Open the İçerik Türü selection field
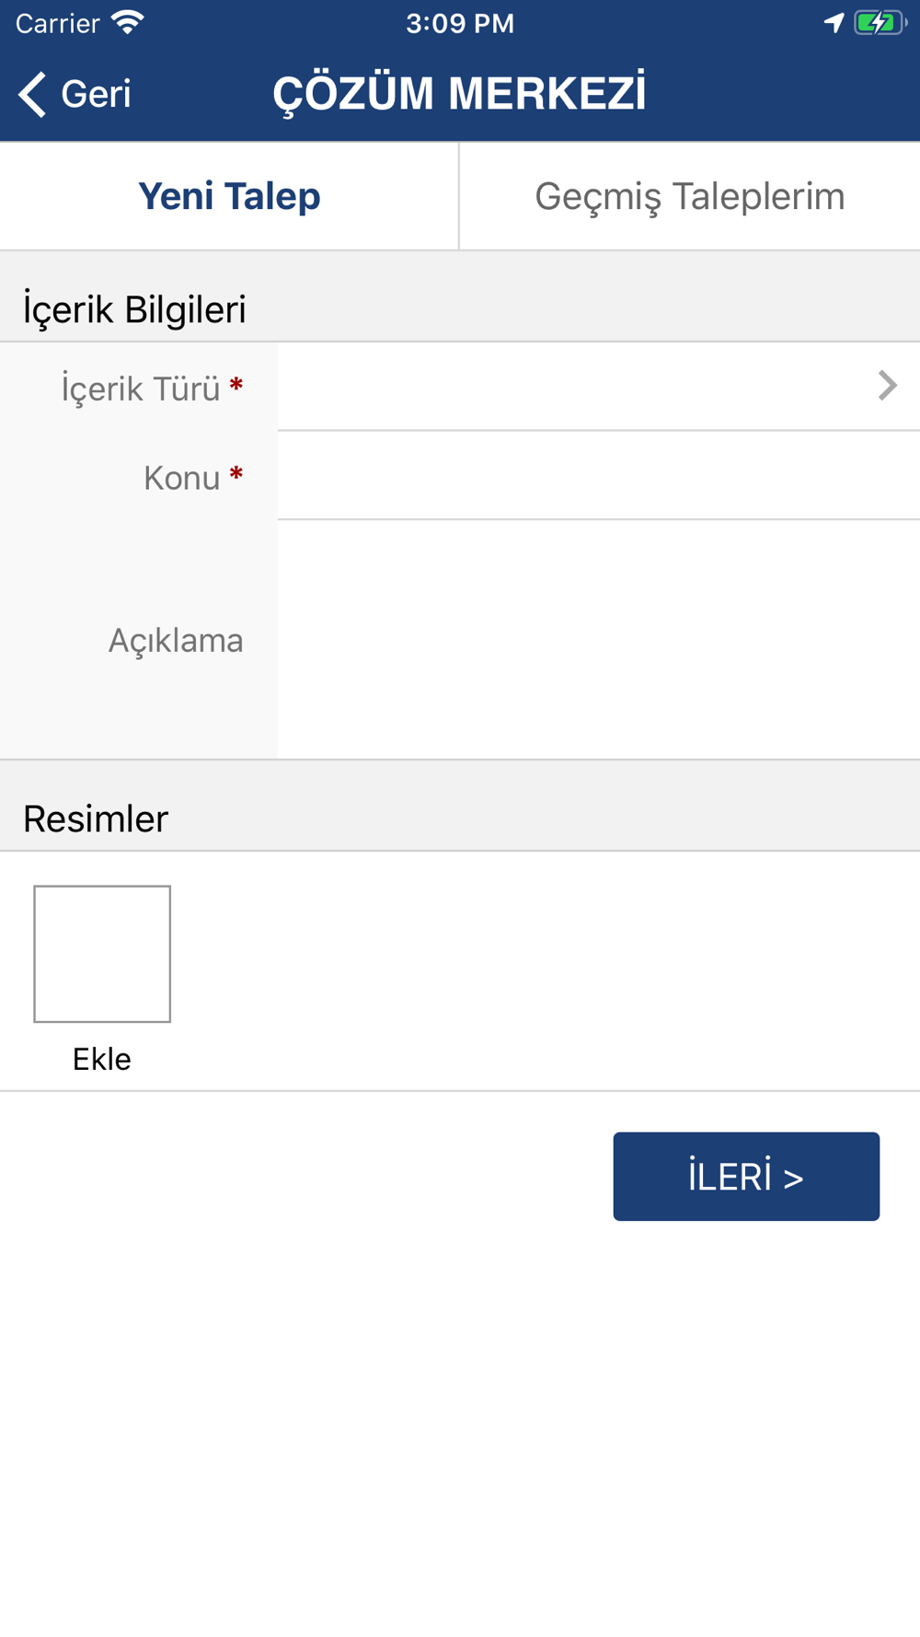Screen dimensions: 920x1637 tap(570, 387)
